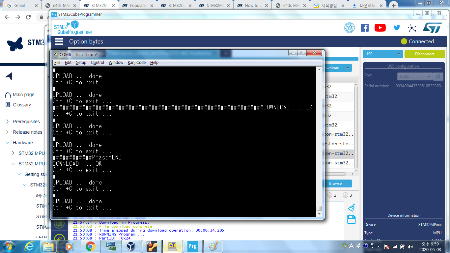Open the Glossary wiki link
This screenshot has height=253, width=450.
[22, 105]
